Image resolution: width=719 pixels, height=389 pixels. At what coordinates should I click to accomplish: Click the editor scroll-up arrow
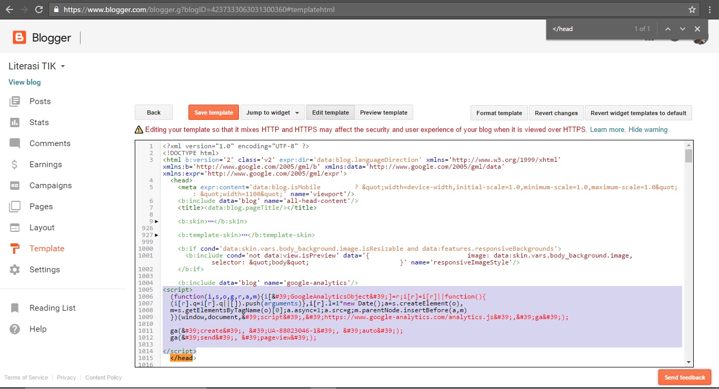coord(688,145)
